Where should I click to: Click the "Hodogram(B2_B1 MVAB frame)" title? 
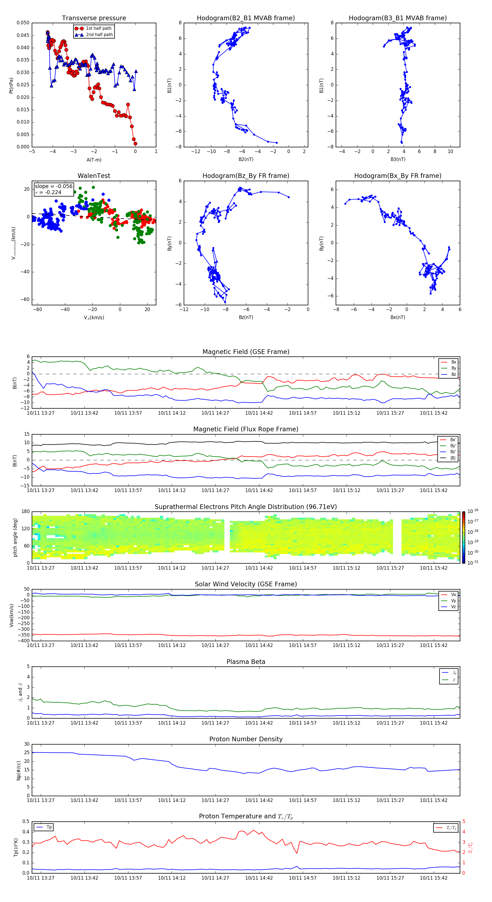pos(246,18)
